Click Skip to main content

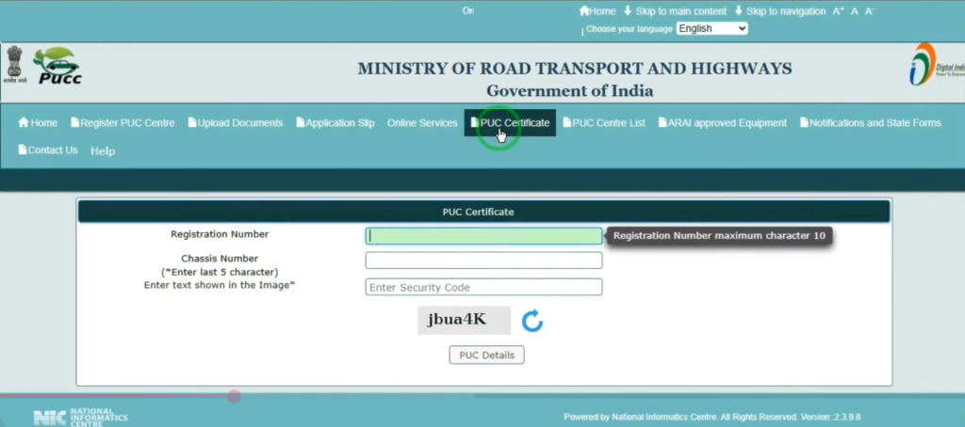pyautogui.click(x=675, y=11)
